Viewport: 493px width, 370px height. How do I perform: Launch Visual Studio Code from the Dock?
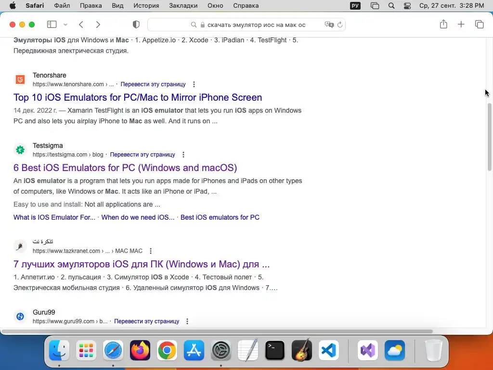328,350
